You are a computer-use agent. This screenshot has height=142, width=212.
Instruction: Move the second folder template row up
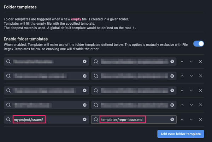[x=182, y=76]
